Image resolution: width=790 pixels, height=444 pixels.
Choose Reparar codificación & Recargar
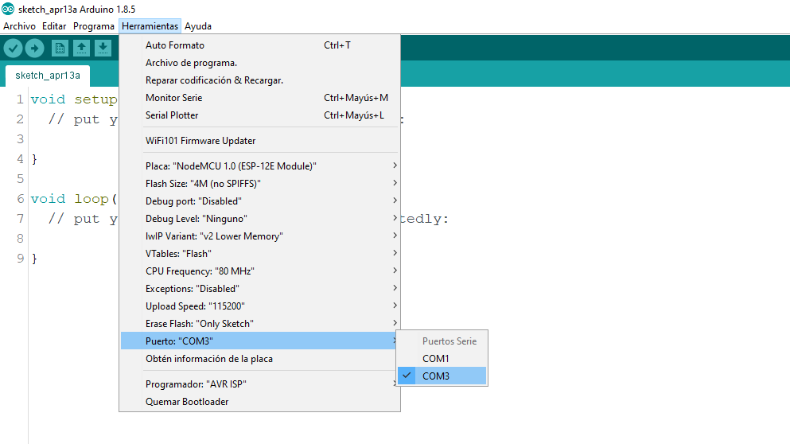(x=259, y=80)
